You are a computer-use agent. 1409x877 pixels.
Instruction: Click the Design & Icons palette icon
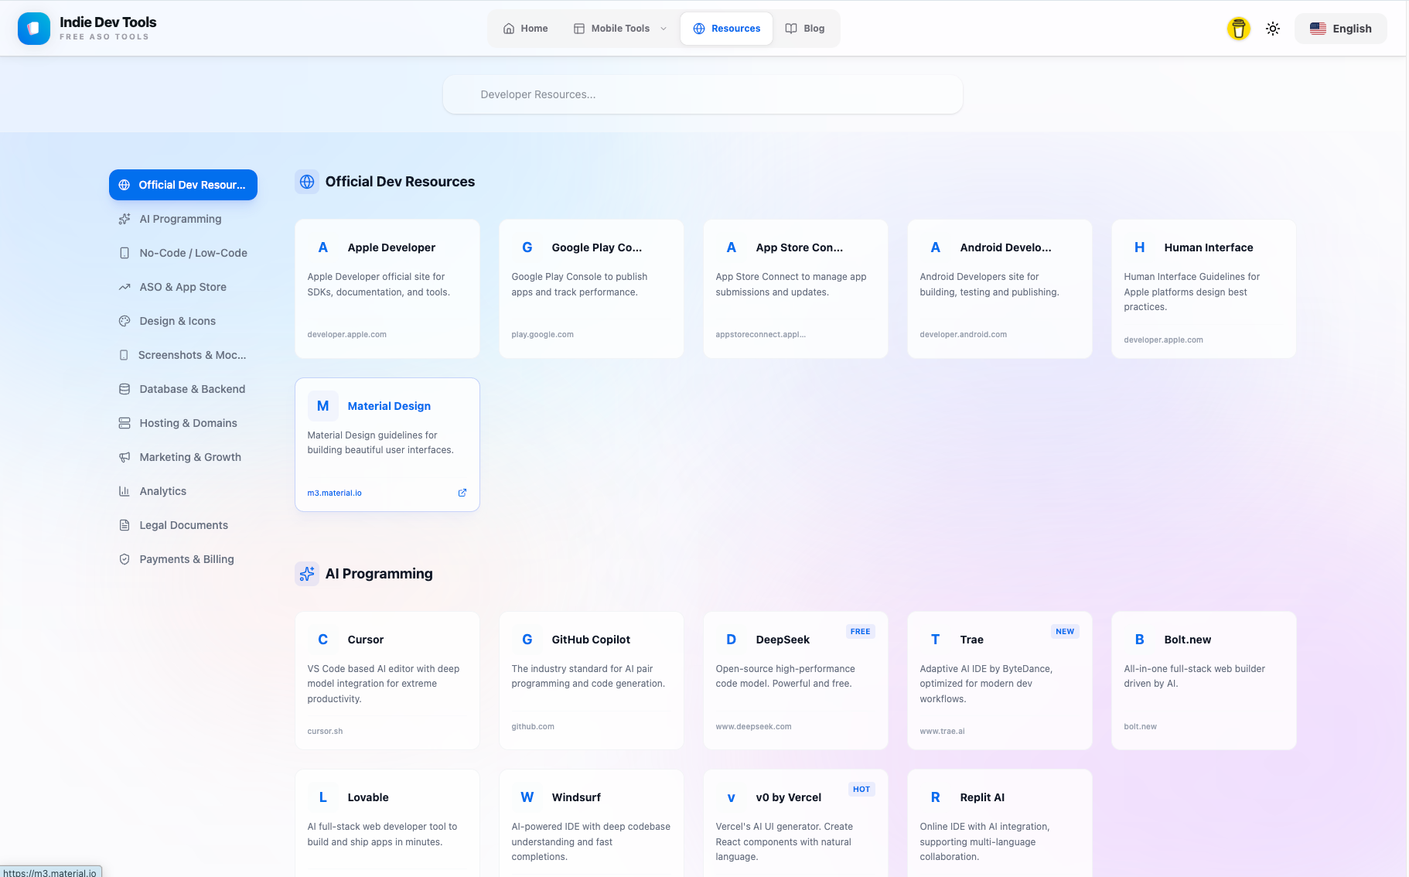125,321
